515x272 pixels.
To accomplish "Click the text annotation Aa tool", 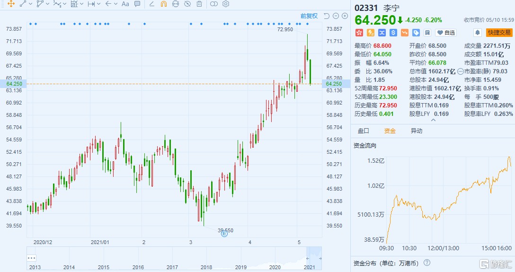I will pos(125,4).
